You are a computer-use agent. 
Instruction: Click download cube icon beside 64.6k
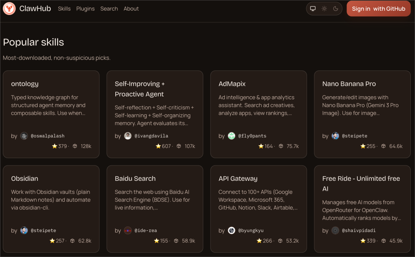pos(383,146)
